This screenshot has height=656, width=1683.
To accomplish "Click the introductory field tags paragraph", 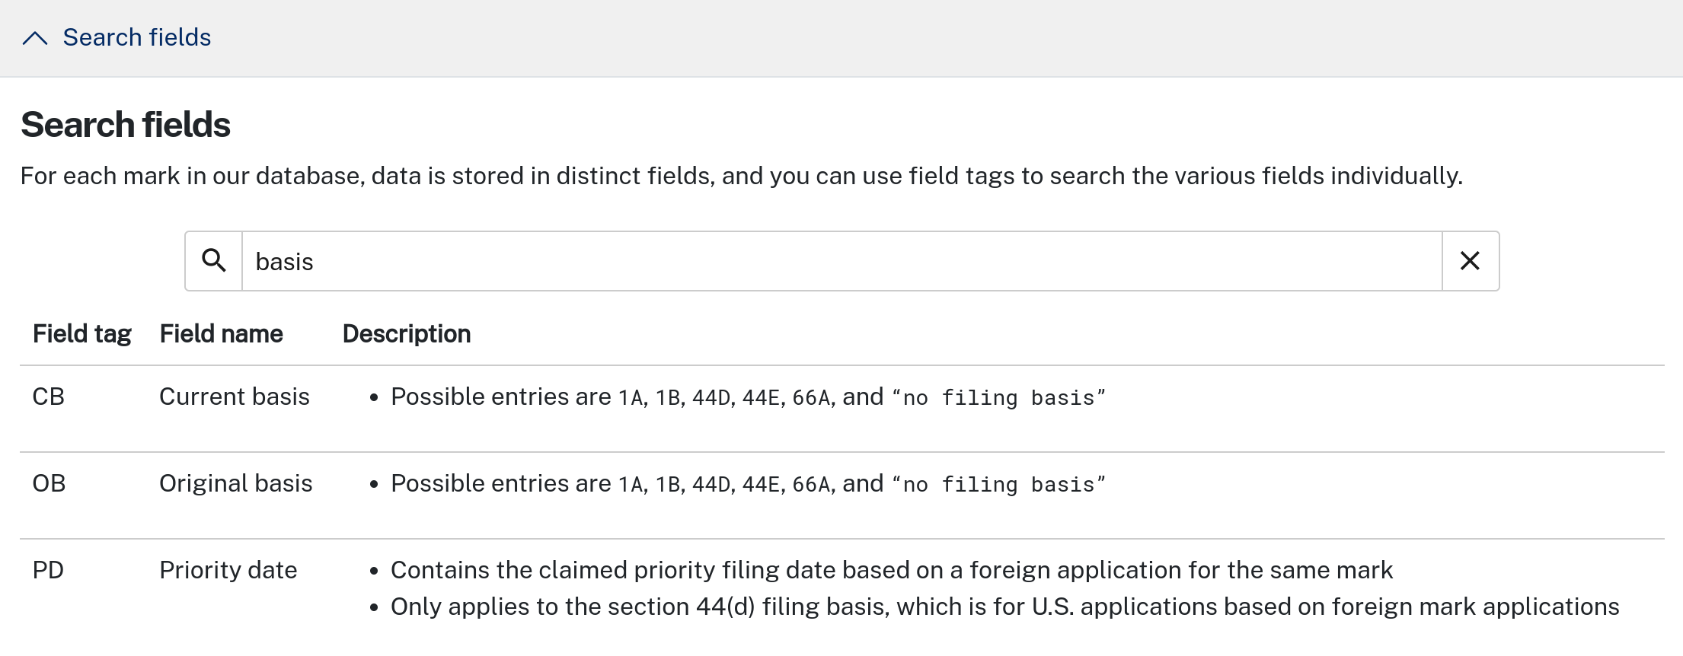I will [x=742, y=176].
